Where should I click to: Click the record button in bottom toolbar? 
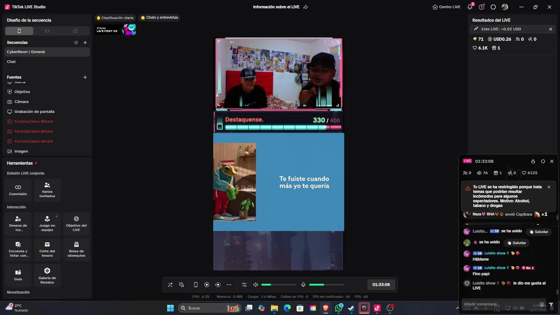pyautogui.click(x=207, y=285)
